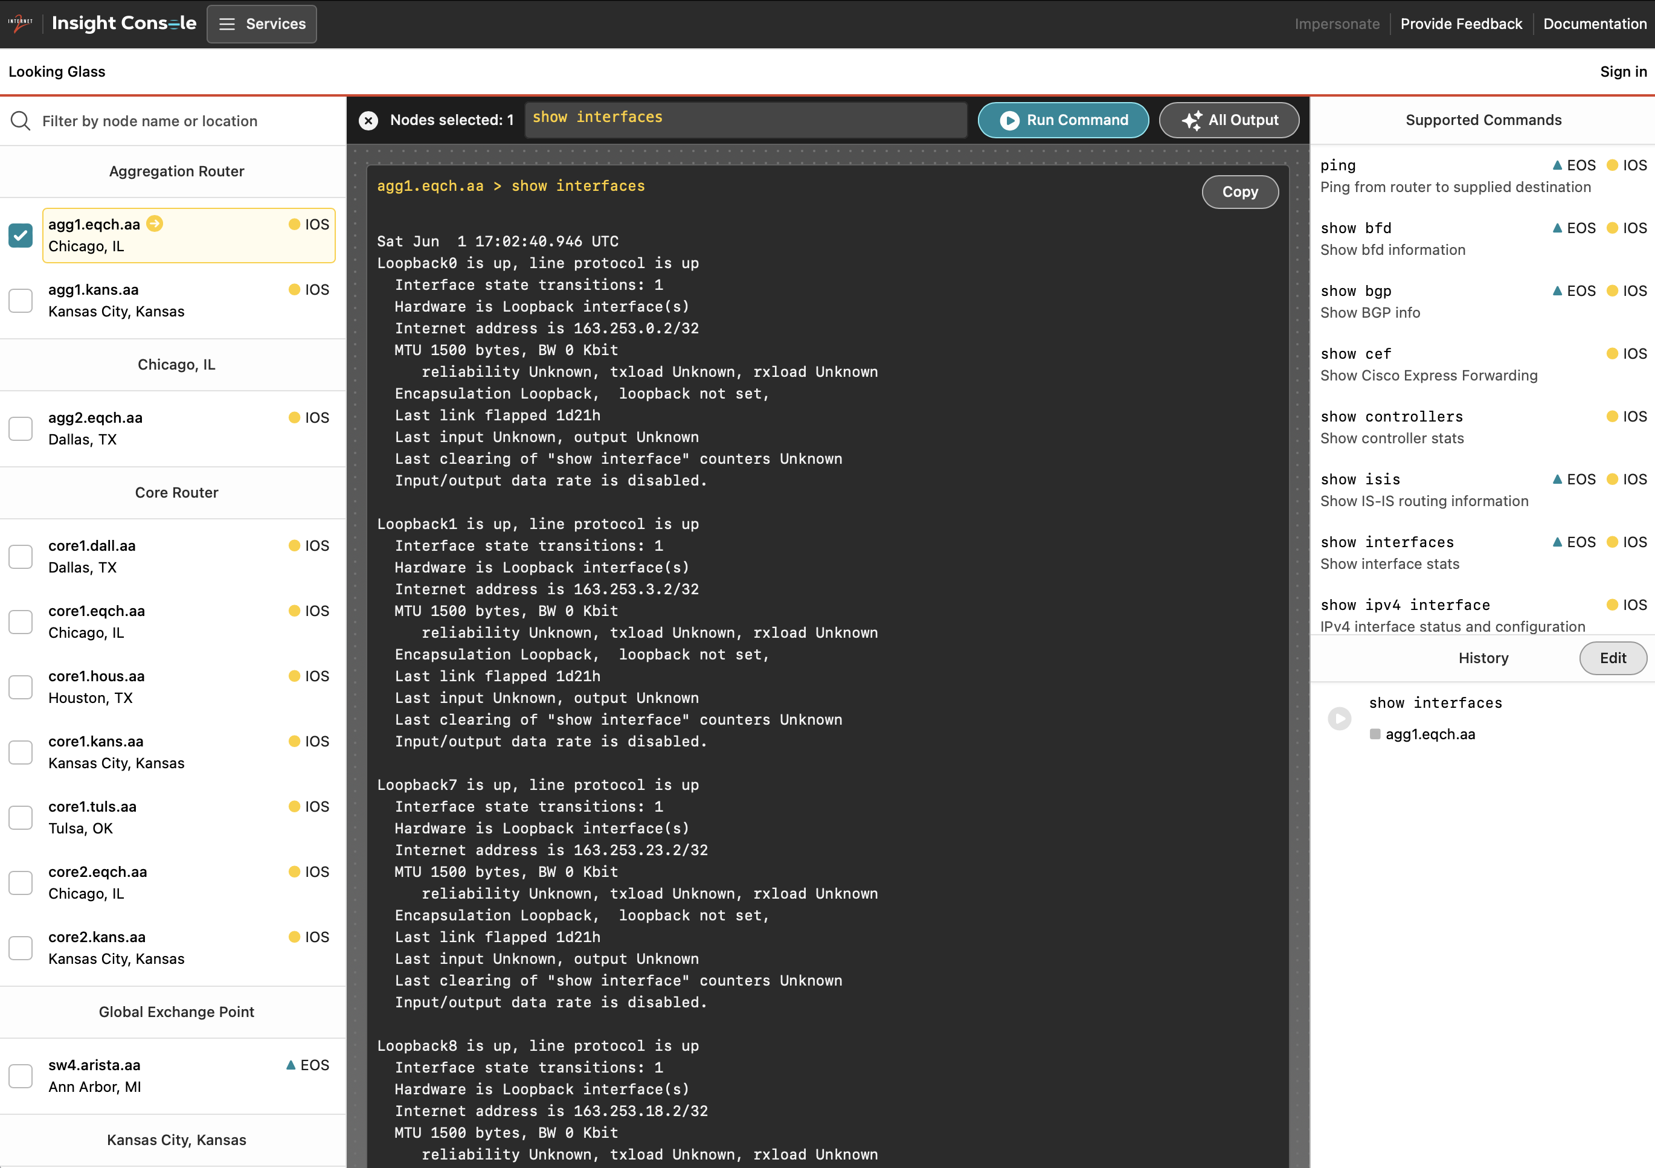Viewport: 1655px width, 1168px height.
Task: Click the magnifier search icon
Action: point(20,120)
